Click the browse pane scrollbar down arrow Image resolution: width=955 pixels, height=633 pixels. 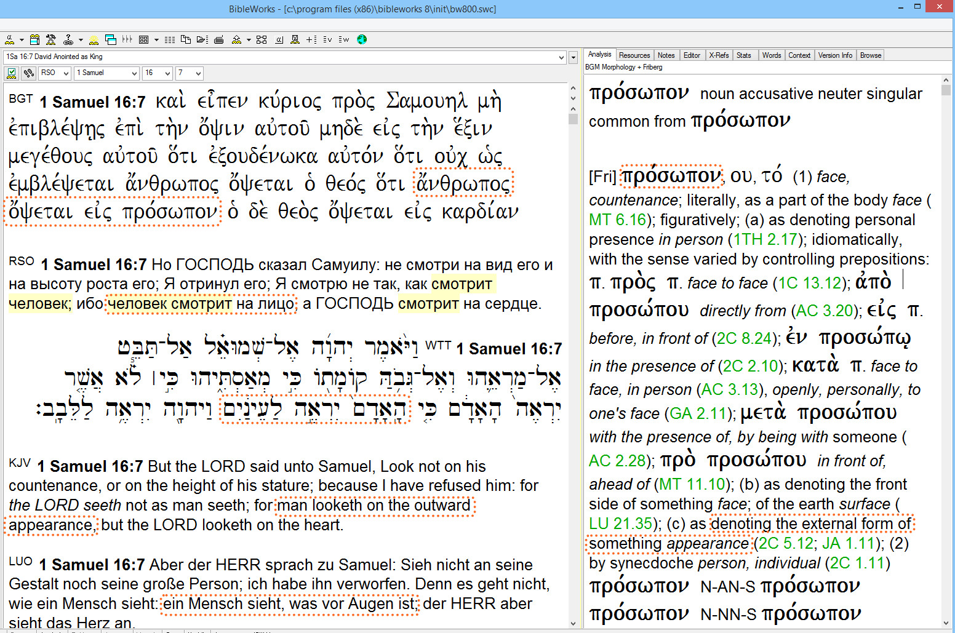(x=573, y=623)
